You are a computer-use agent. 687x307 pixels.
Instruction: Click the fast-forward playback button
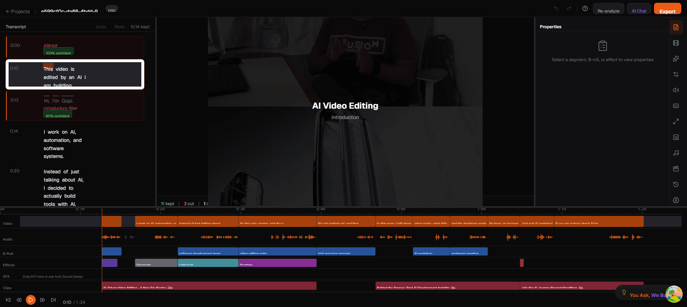click(43, 300)
